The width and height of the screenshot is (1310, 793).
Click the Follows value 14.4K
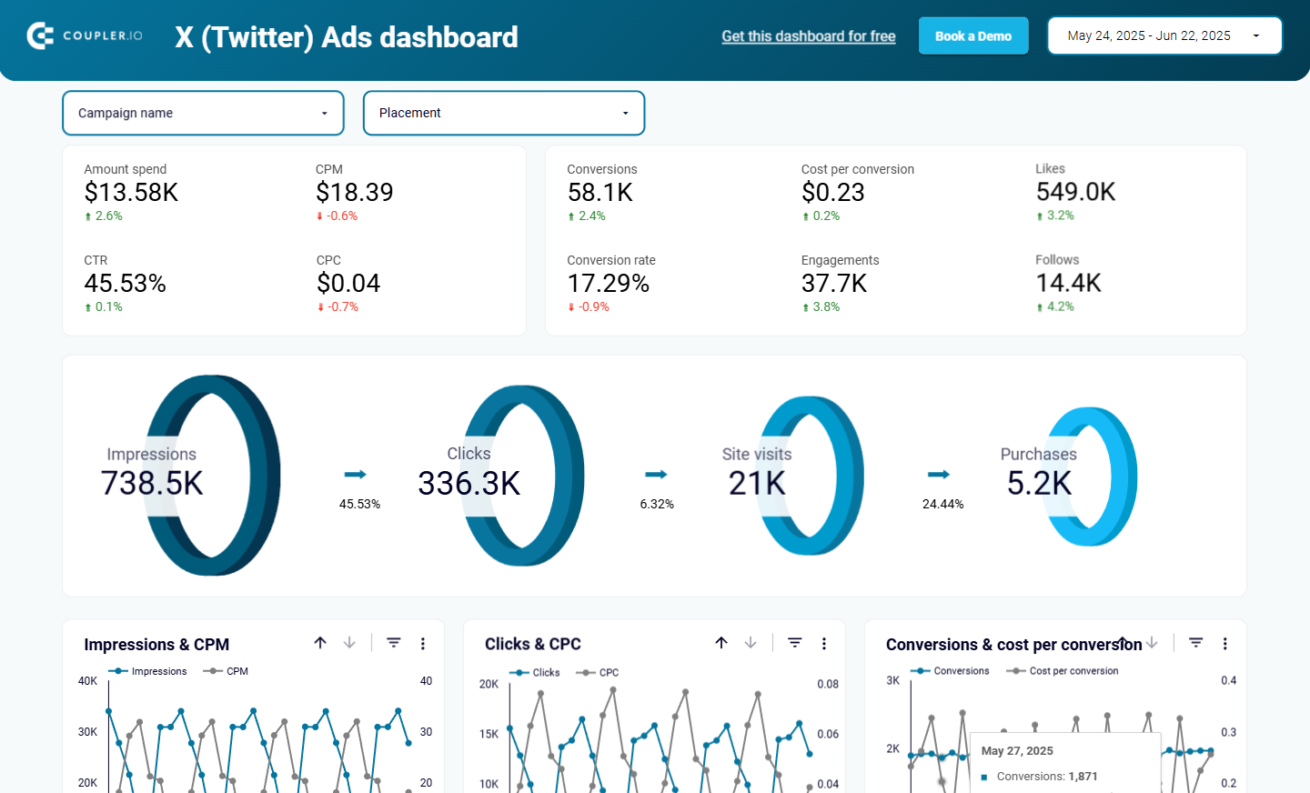(x=1069, y=283)
